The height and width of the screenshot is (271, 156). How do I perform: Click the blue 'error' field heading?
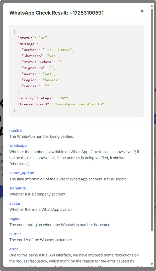tap(14, 249)
